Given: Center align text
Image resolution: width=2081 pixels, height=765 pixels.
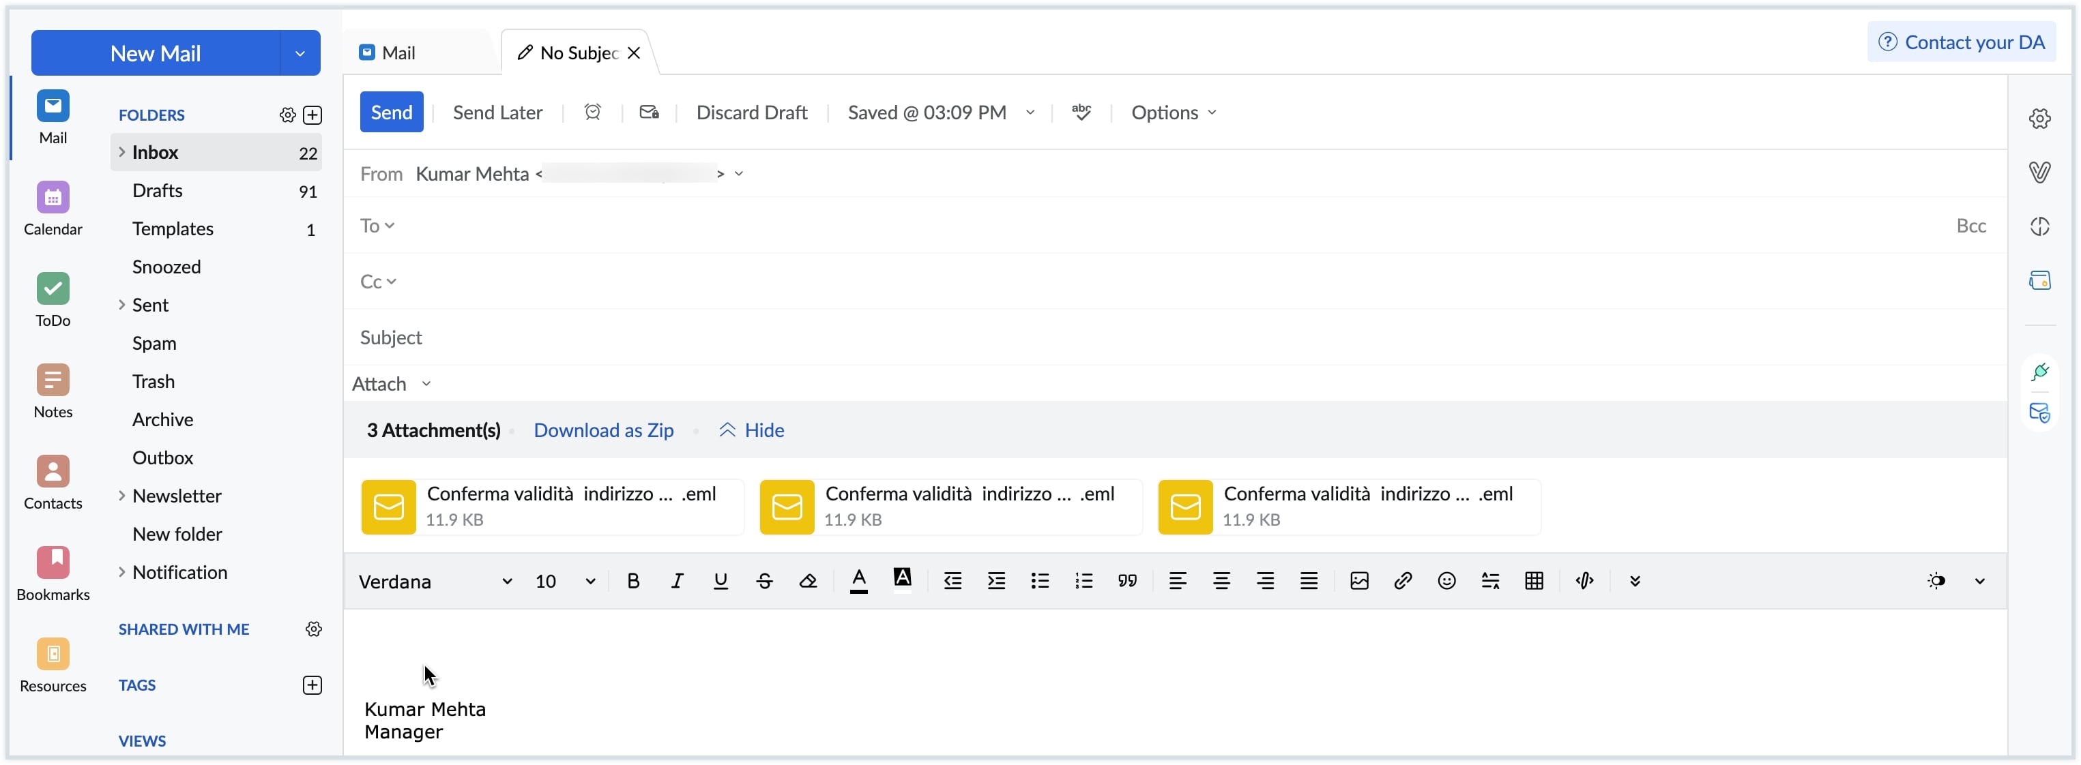Looking at the screenshot, I should (1221, 581).
